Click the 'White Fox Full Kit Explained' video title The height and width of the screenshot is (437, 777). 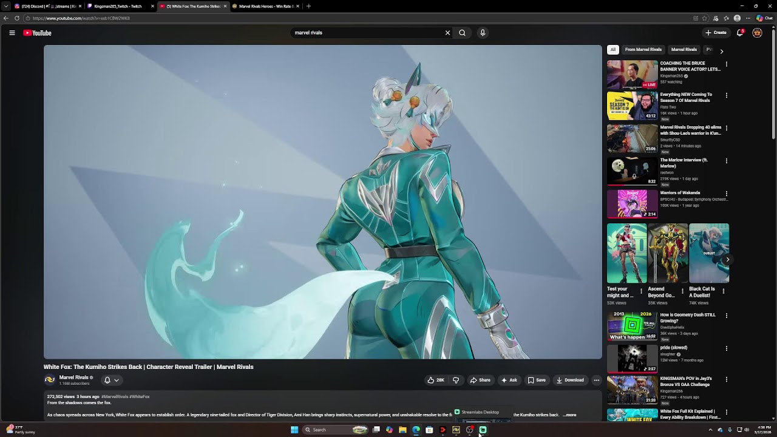[690, 415]
